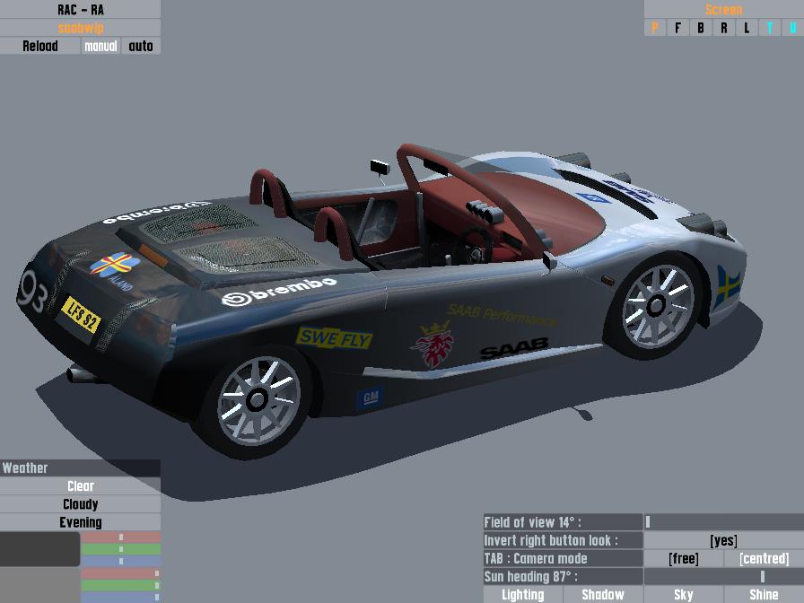Set camera mode to [centred]
This screenshot has height=603, width=804.
pos(764,558)
